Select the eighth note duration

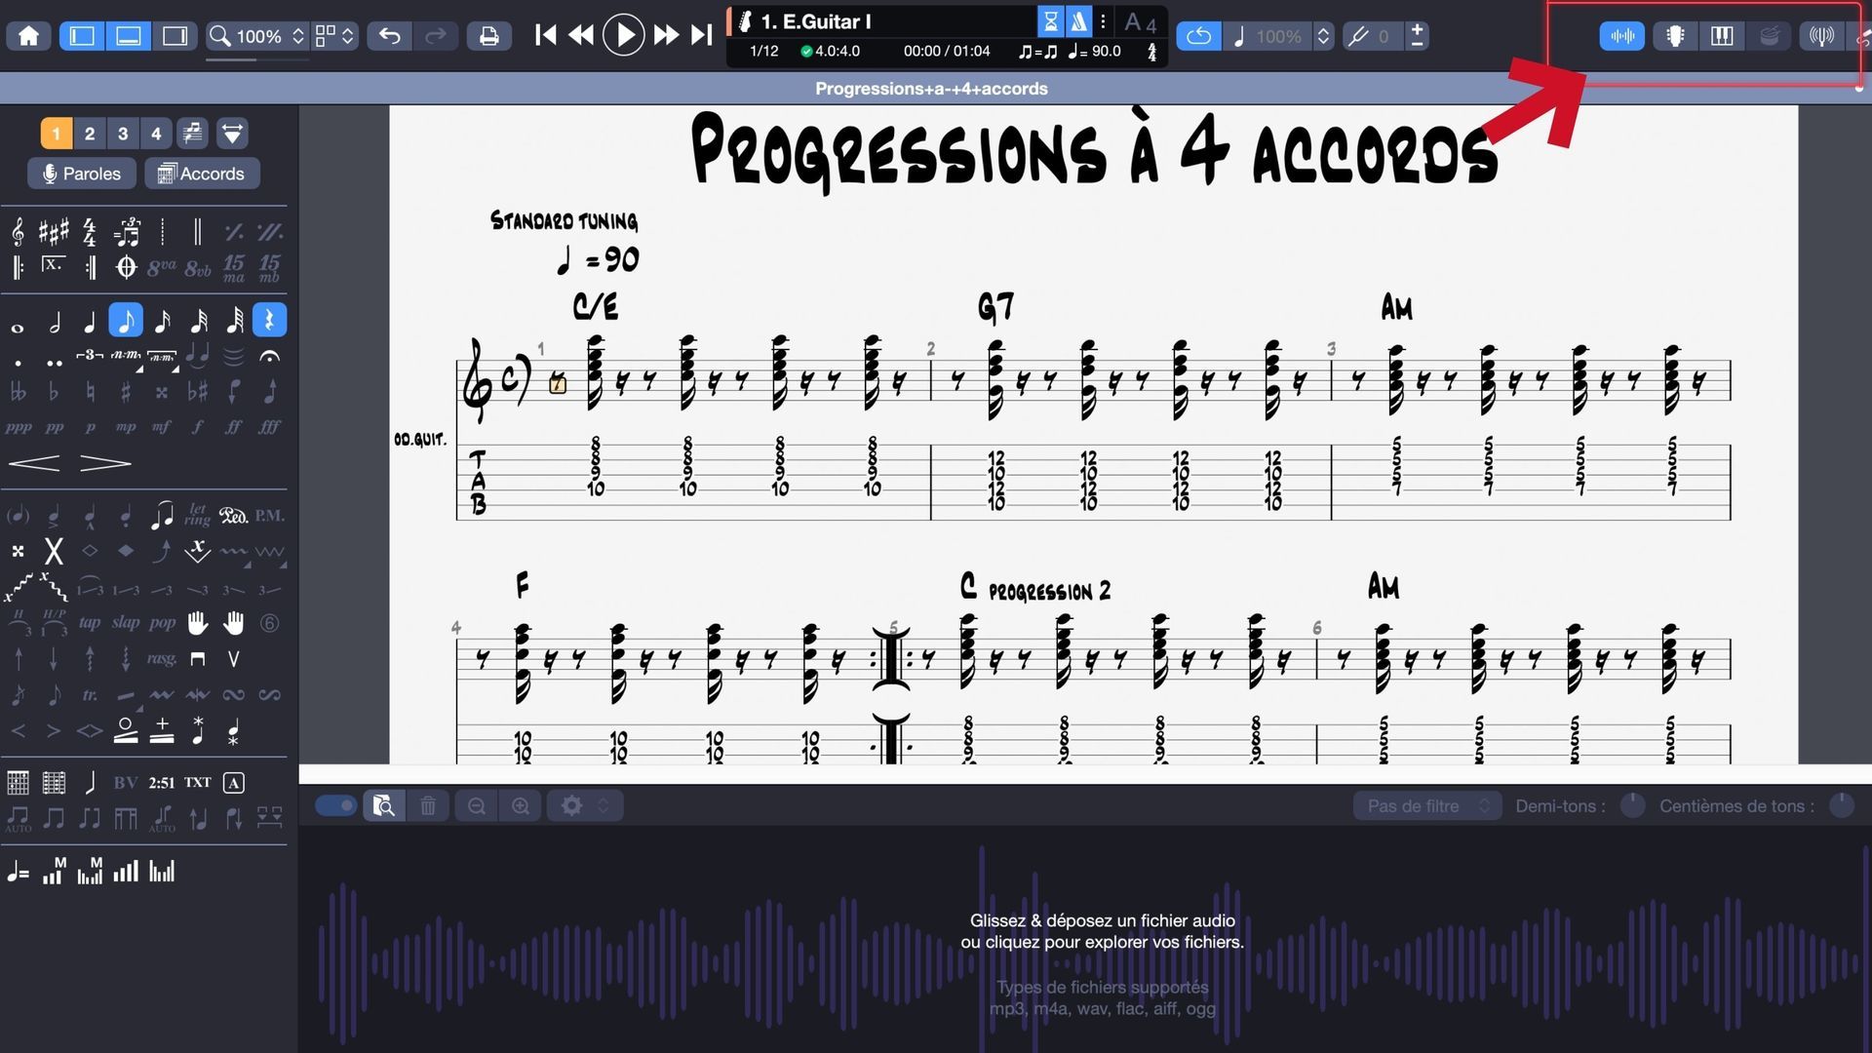[x=126, y=321]
